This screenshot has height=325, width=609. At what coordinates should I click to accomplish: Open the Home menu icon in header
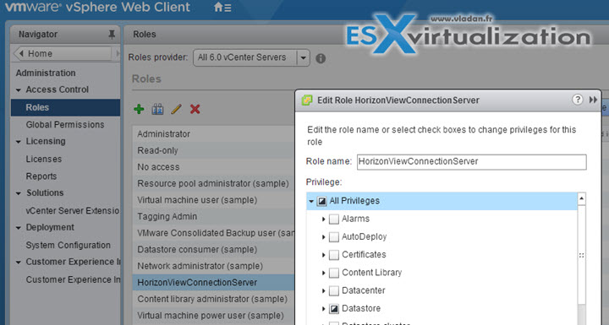pyautogui.click(x=222, y=7)
